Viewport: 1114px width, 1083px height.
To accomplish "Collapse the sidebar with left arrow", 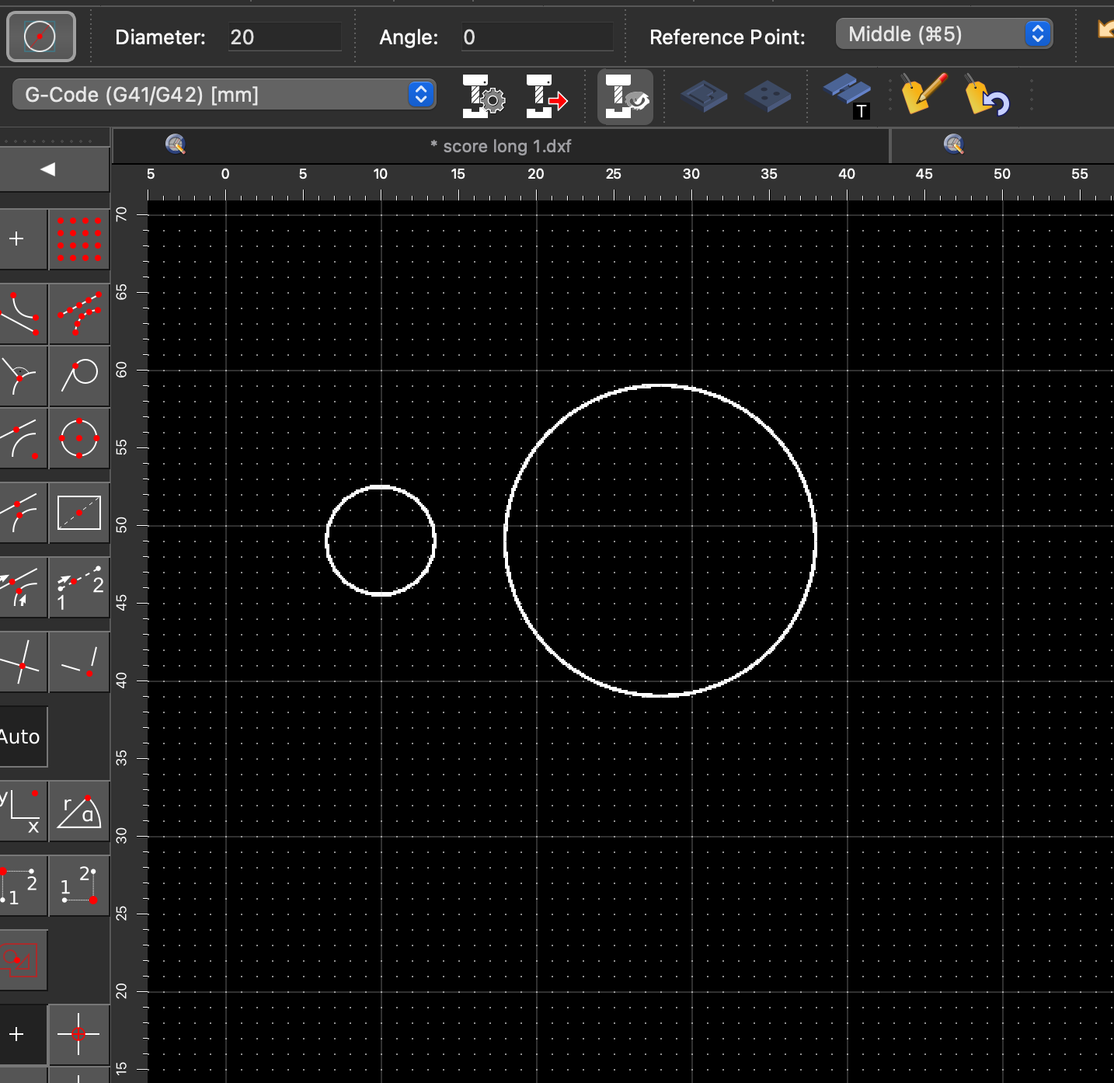I will point(48,169).
